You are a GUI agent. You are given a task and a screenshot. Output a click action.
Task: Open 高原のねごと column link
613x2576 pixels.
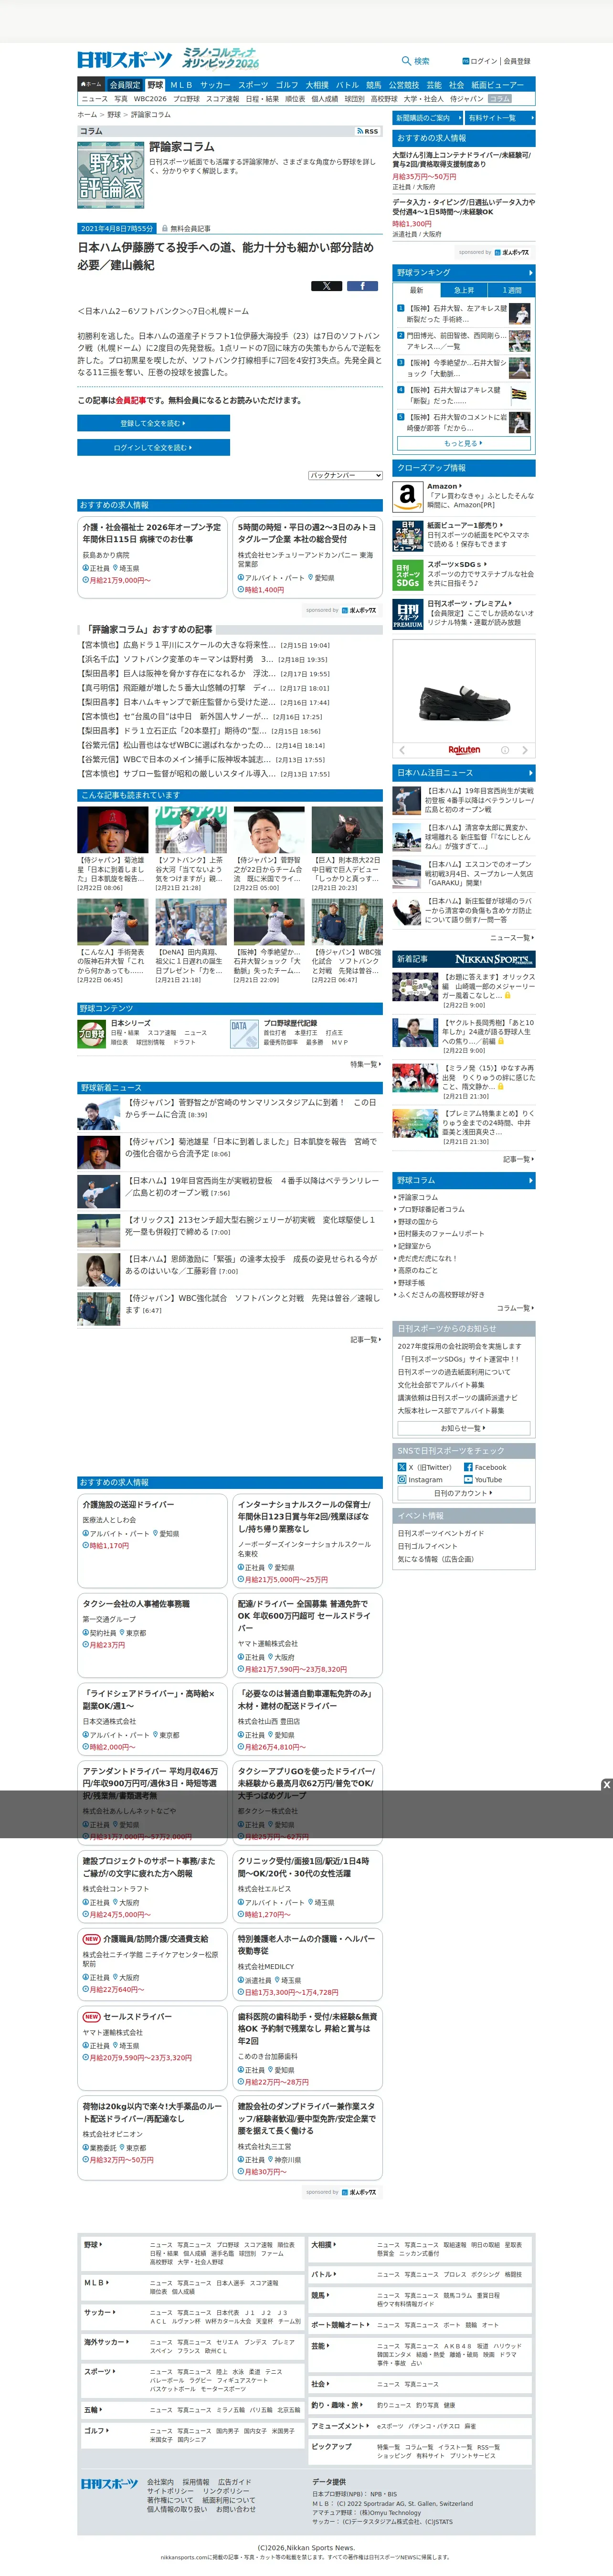coord(418,1270)
